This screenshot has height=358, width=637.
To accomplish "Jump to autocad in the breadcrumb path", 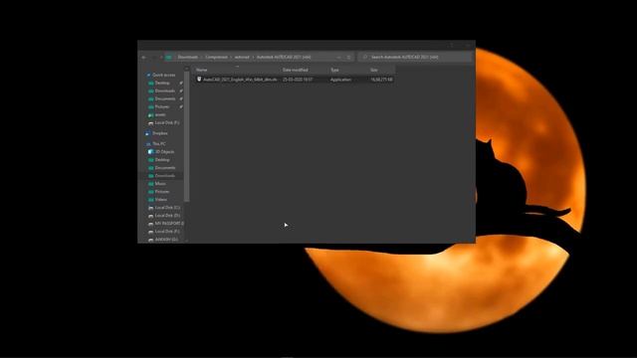I will click(242, 58).
